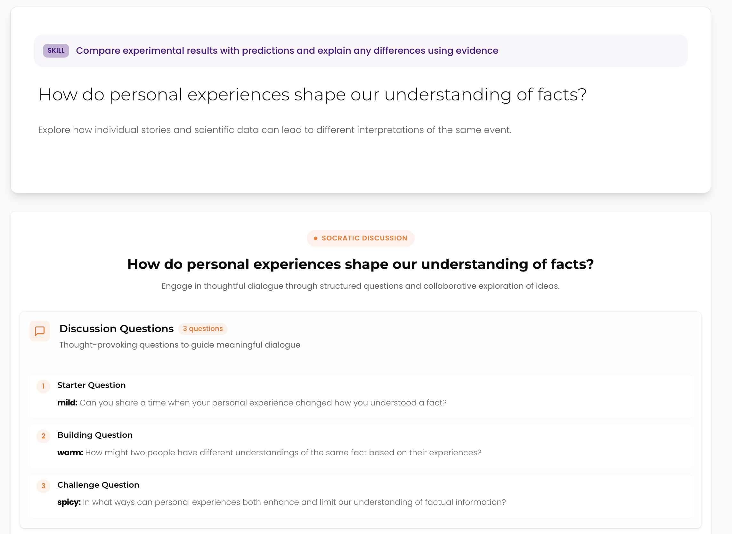
Task: Click the number 1 circle badge
Action: tap(43, 386)
